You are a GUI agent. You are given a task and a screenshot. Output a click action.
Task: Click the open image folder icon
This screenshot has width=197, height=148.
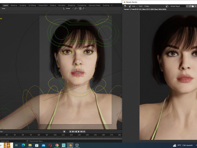pos(193,6)
